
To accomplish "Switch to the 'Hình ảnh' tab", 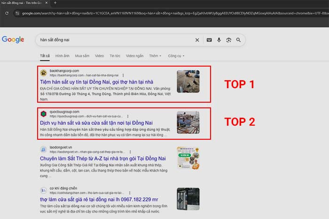I will [63, 56].
